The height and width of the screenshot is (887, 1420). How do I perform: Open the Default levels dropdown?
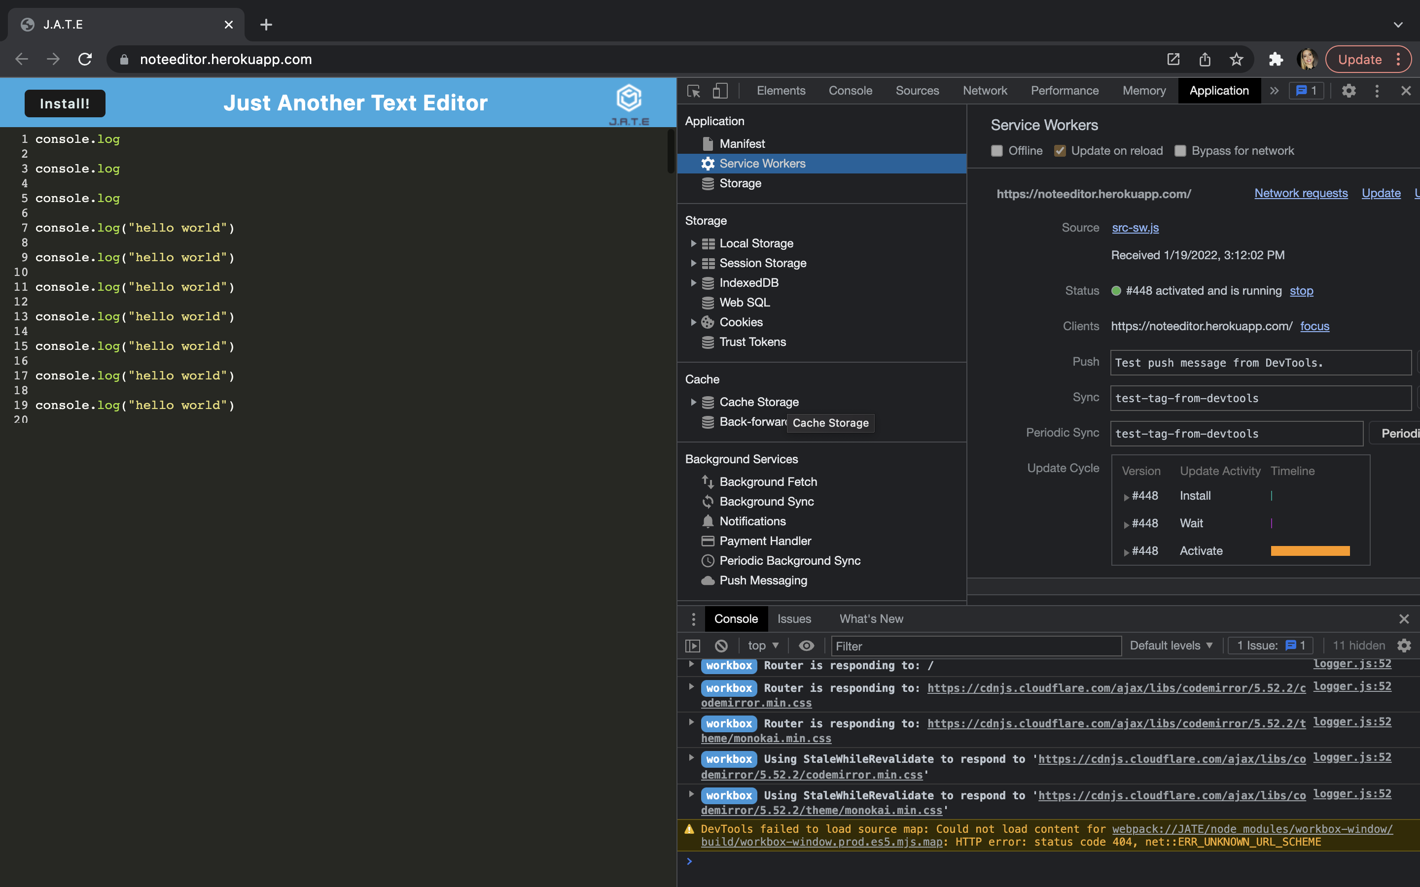1171,646
